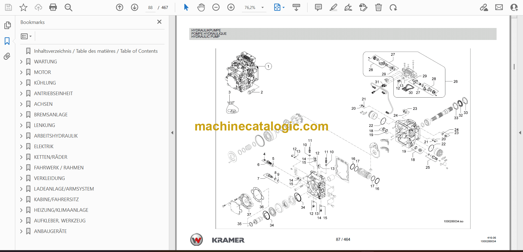Viewport: 523px width, 252px height.
Task: Open bookmark options menu
Action: tap(26, 36)
